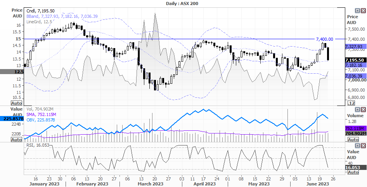Screen dimensions: 367x187
Task: Toggle Auto scale on right Volume axis
Action: (x=353, y=140)
